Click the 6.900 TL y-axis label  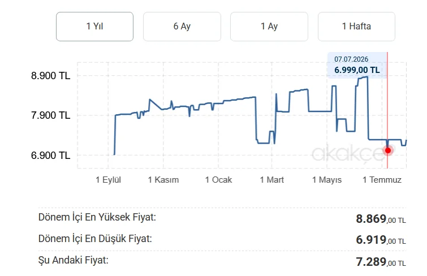tap(51, 156)
